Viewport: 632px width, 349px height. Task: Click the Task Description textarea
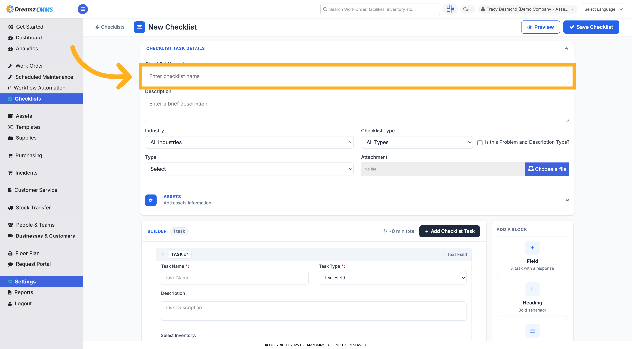pyautogui.click(x=314, y=311)
